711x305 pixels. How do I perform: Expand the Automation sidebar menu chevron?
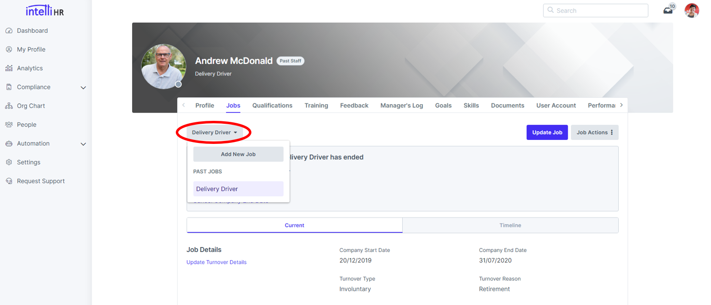tap(83, 144)
